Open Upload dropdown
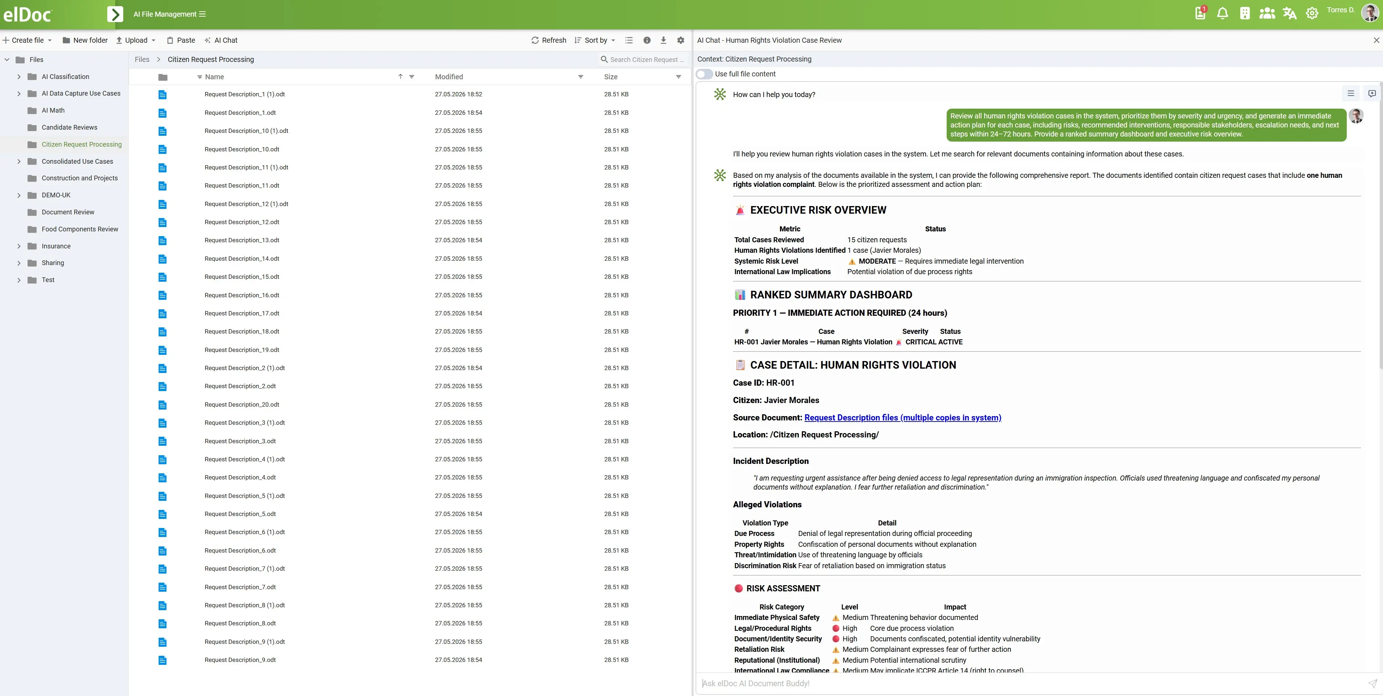 pyautogui.click(x=136, y=40)
